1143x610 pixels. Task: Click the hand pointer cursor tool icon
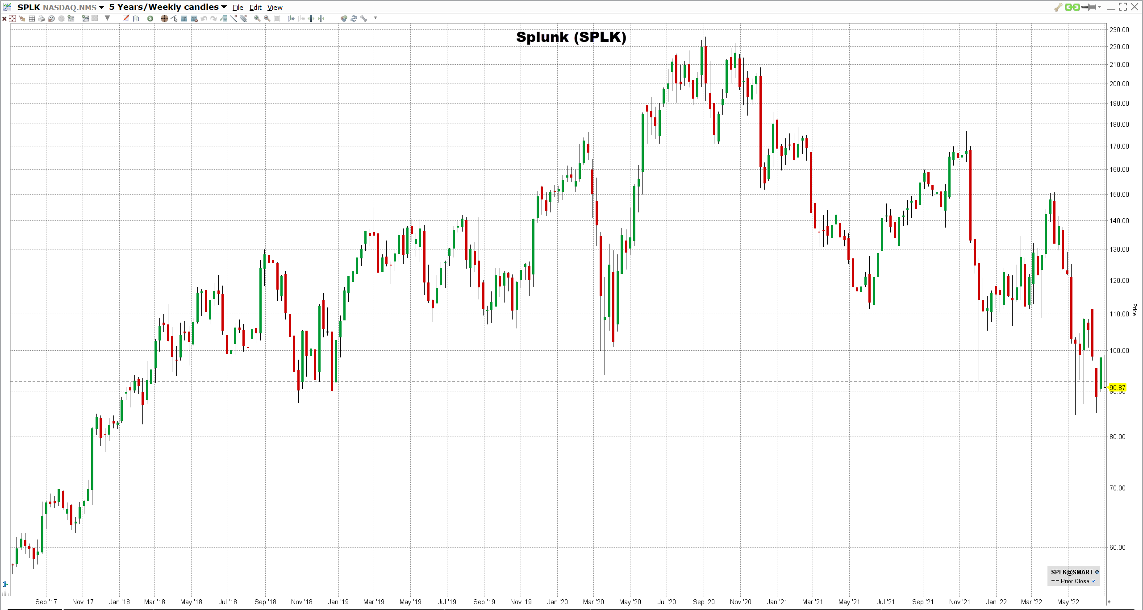pos(22,18)
